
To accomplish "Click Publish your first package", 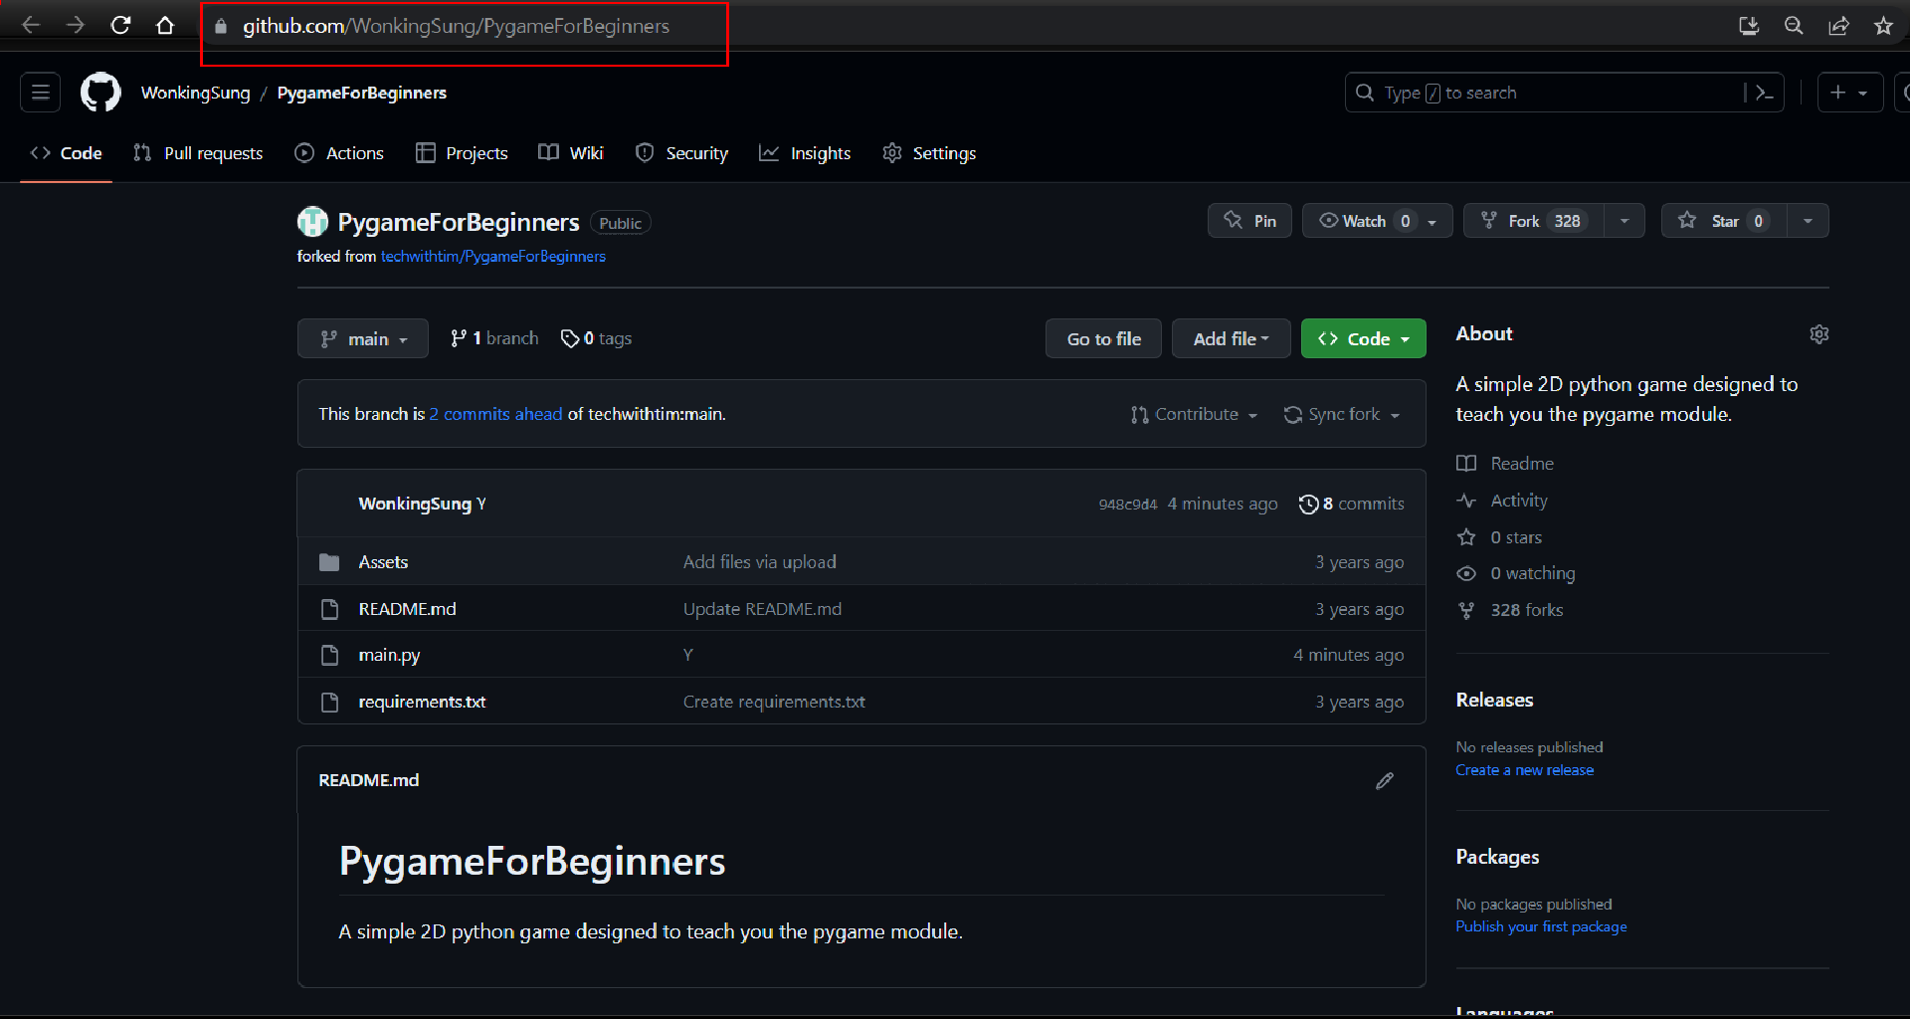I will click(1541, 927).
